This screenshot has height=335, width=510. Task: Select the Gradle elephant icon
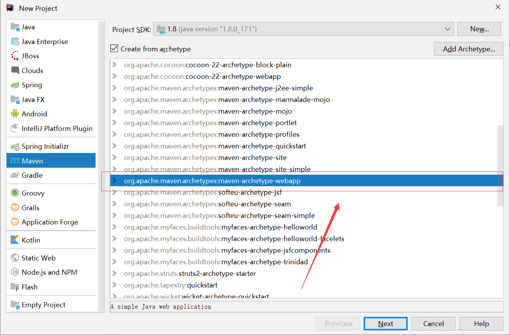click(15, 175)
